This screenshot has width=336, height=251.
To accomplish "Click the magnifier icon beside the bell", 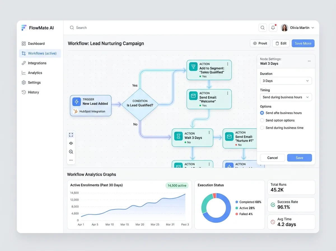I will [263, 28].
